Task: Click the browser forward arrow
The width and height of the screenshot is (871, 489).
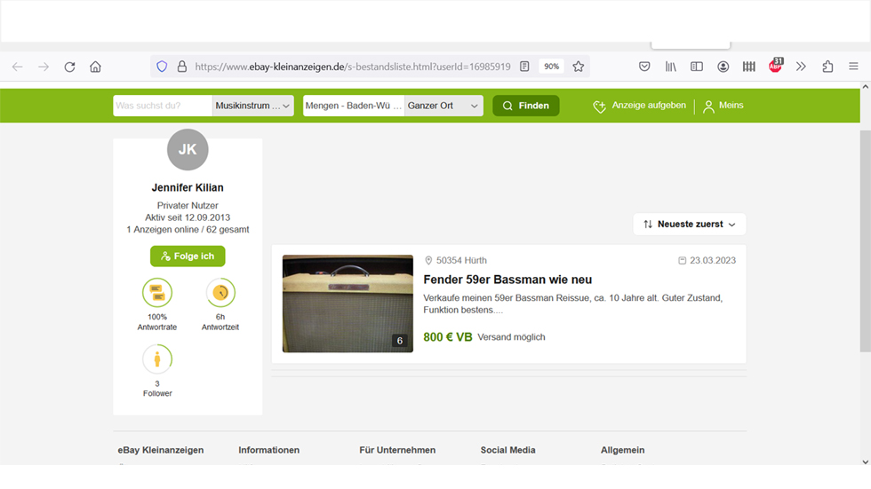Action: pos(44,67)
